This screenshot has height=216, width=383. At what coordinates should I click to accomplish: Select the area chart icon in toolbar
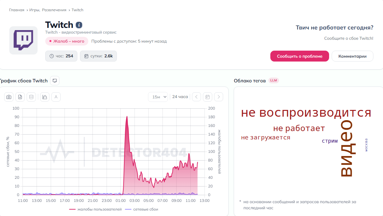pyautogui.click(x=45, y=97)
